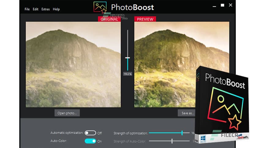Click the PhotoBoost title text

pyautogui.click(x=132, y=7)
